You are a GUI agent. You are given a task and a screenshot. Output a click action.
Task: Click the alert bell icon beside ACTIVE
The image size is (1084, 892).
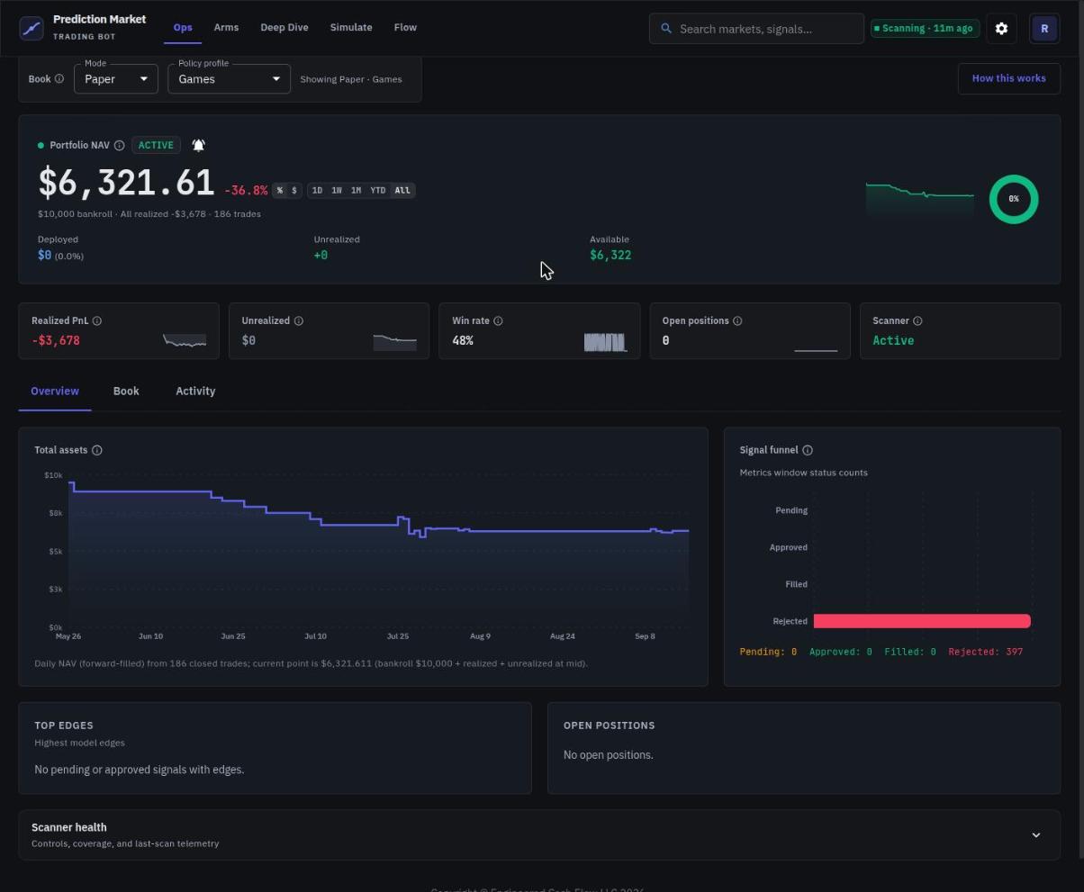[199, 145]
